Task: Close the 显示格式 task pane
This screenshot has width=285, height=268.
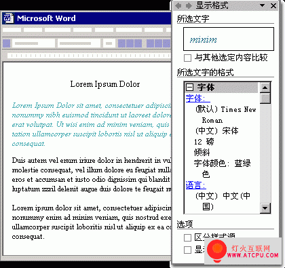Action: [273, 5]
